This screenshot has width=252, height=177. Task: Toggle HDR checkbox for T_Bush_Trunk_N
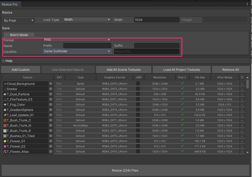point(138,125)
